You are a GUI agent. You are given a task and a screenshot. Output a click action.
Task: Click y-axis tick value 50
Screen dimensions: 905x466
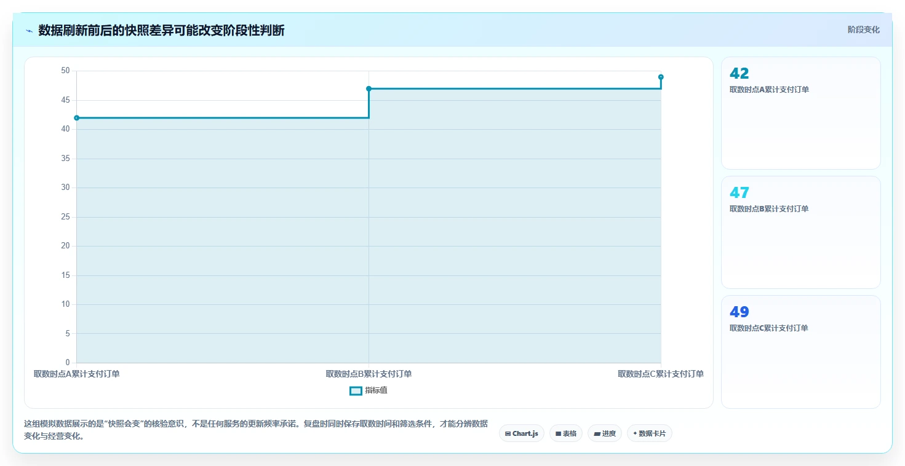click(65, 71)
